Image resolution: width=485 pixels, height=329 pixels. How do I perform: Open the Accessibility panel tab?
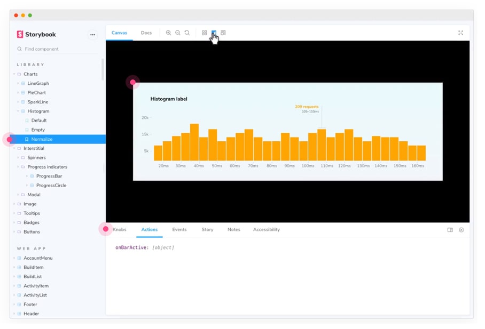[x=266, y=230]
